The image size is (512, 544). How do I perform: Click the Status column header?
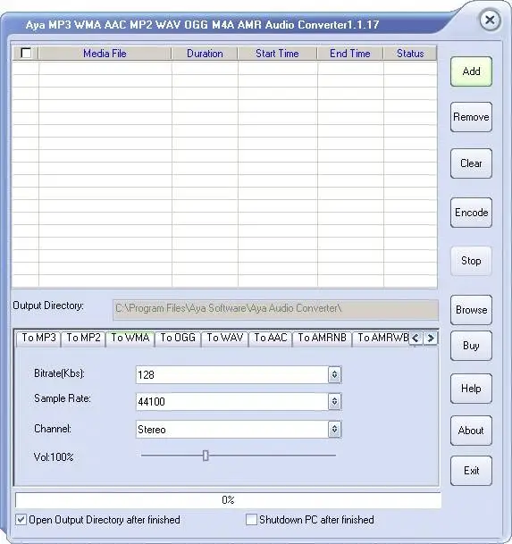point(410,54)
